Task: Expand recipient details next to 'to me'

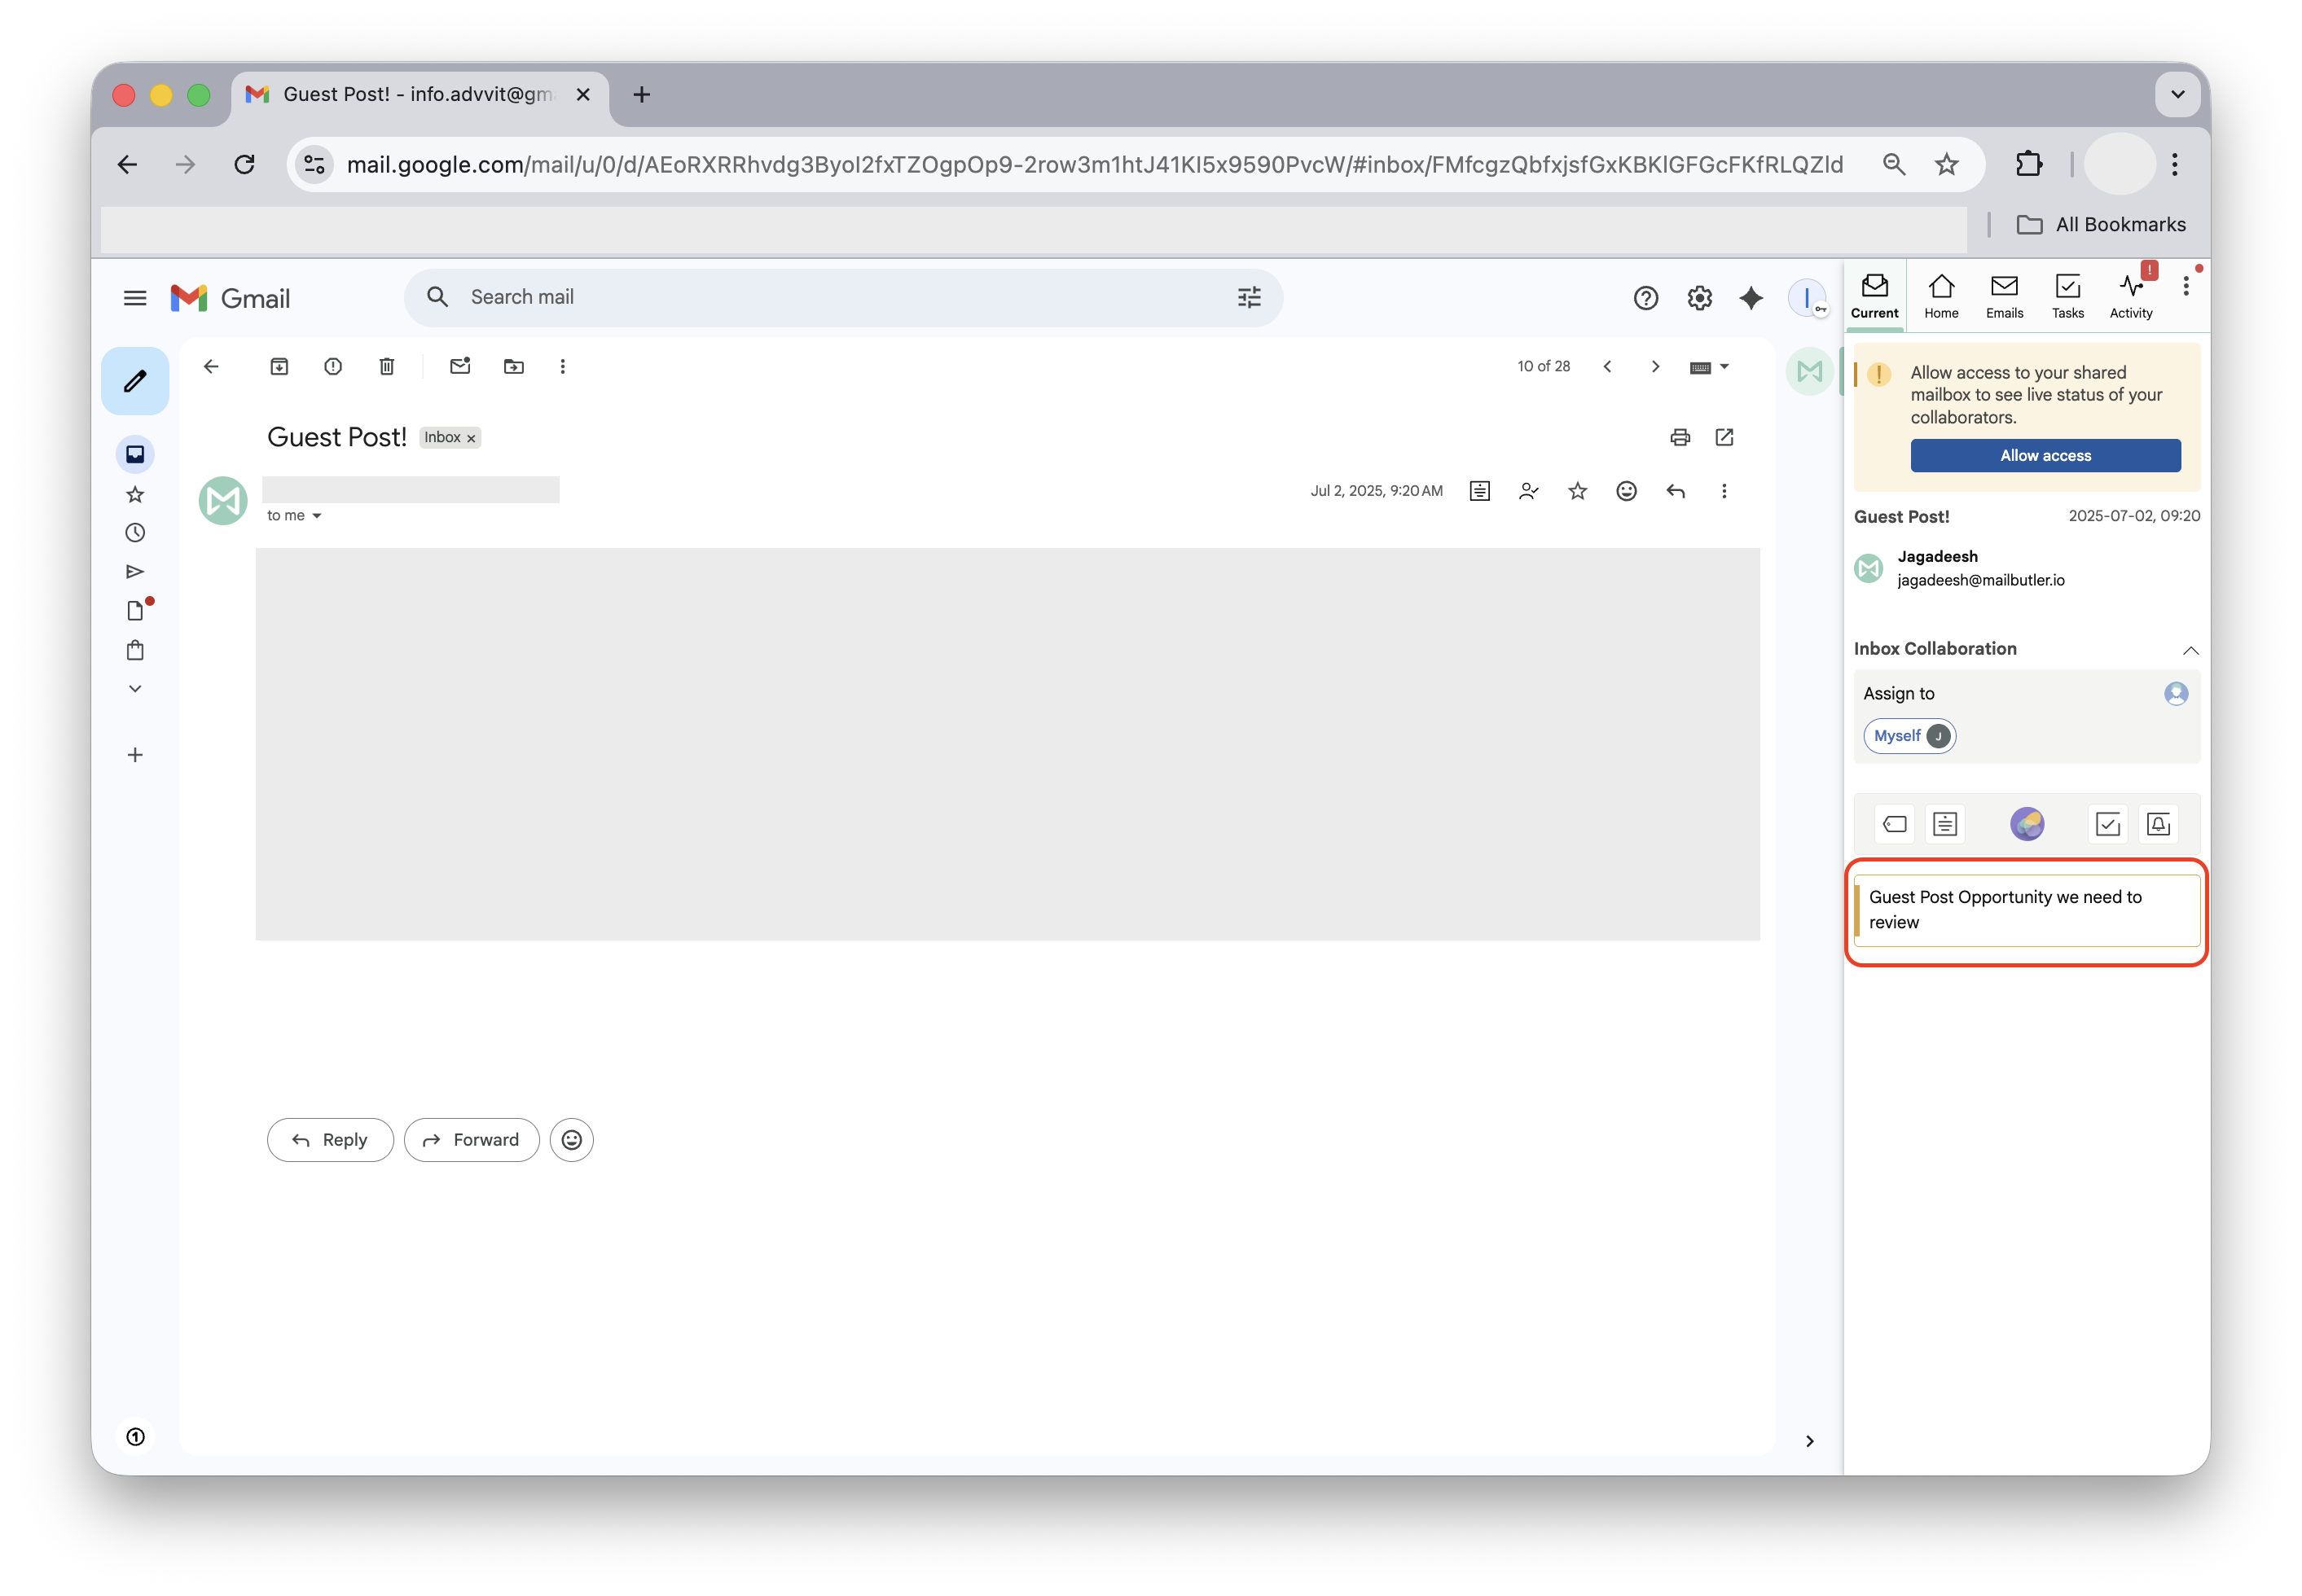Action: click(317, 516)
